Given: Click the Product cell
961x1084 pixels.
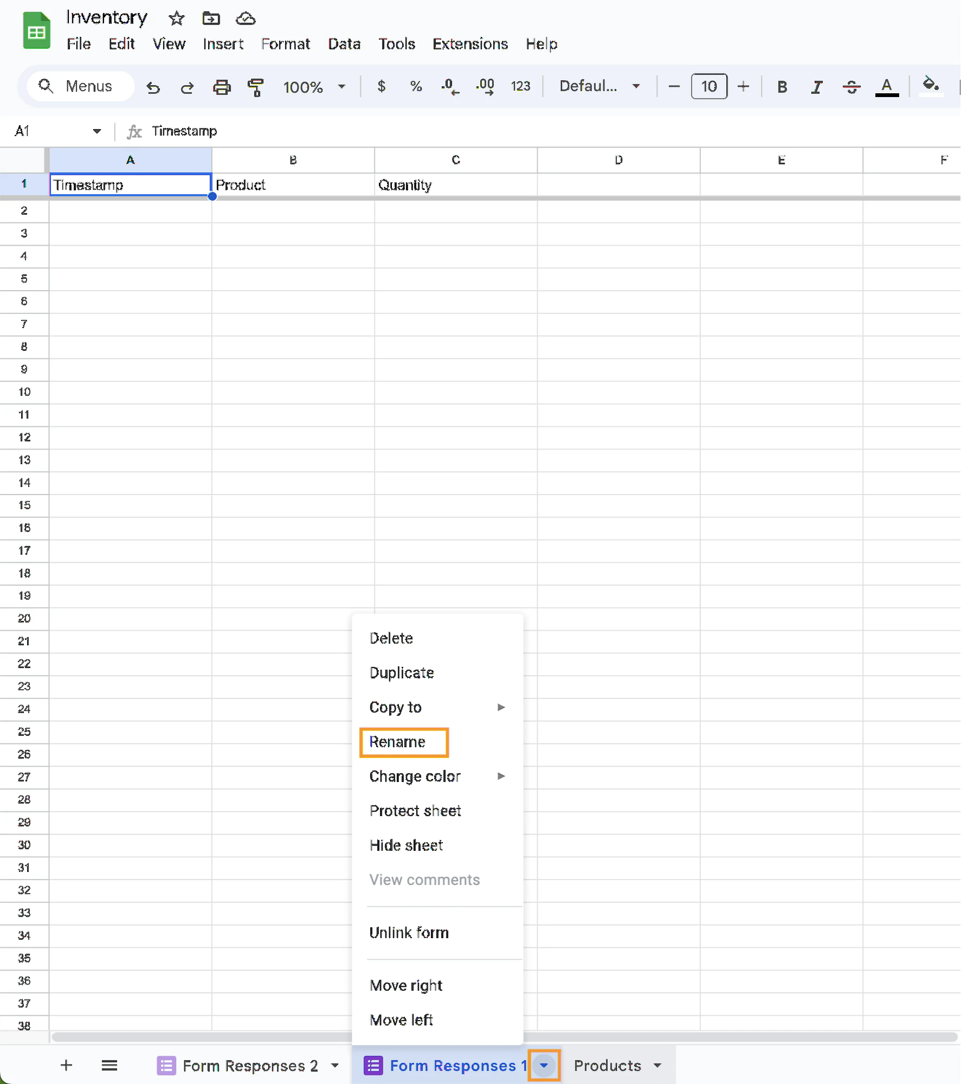Looking at the screenshot, I should (293, 185).
